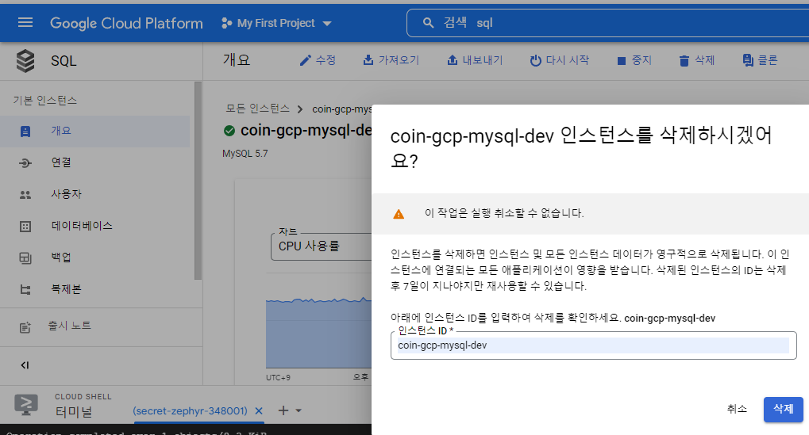This screenshot has height=435, width=809.
Task: Close the secret-zephyr-348001 terminal tab
Action: (x=259, y=410)
